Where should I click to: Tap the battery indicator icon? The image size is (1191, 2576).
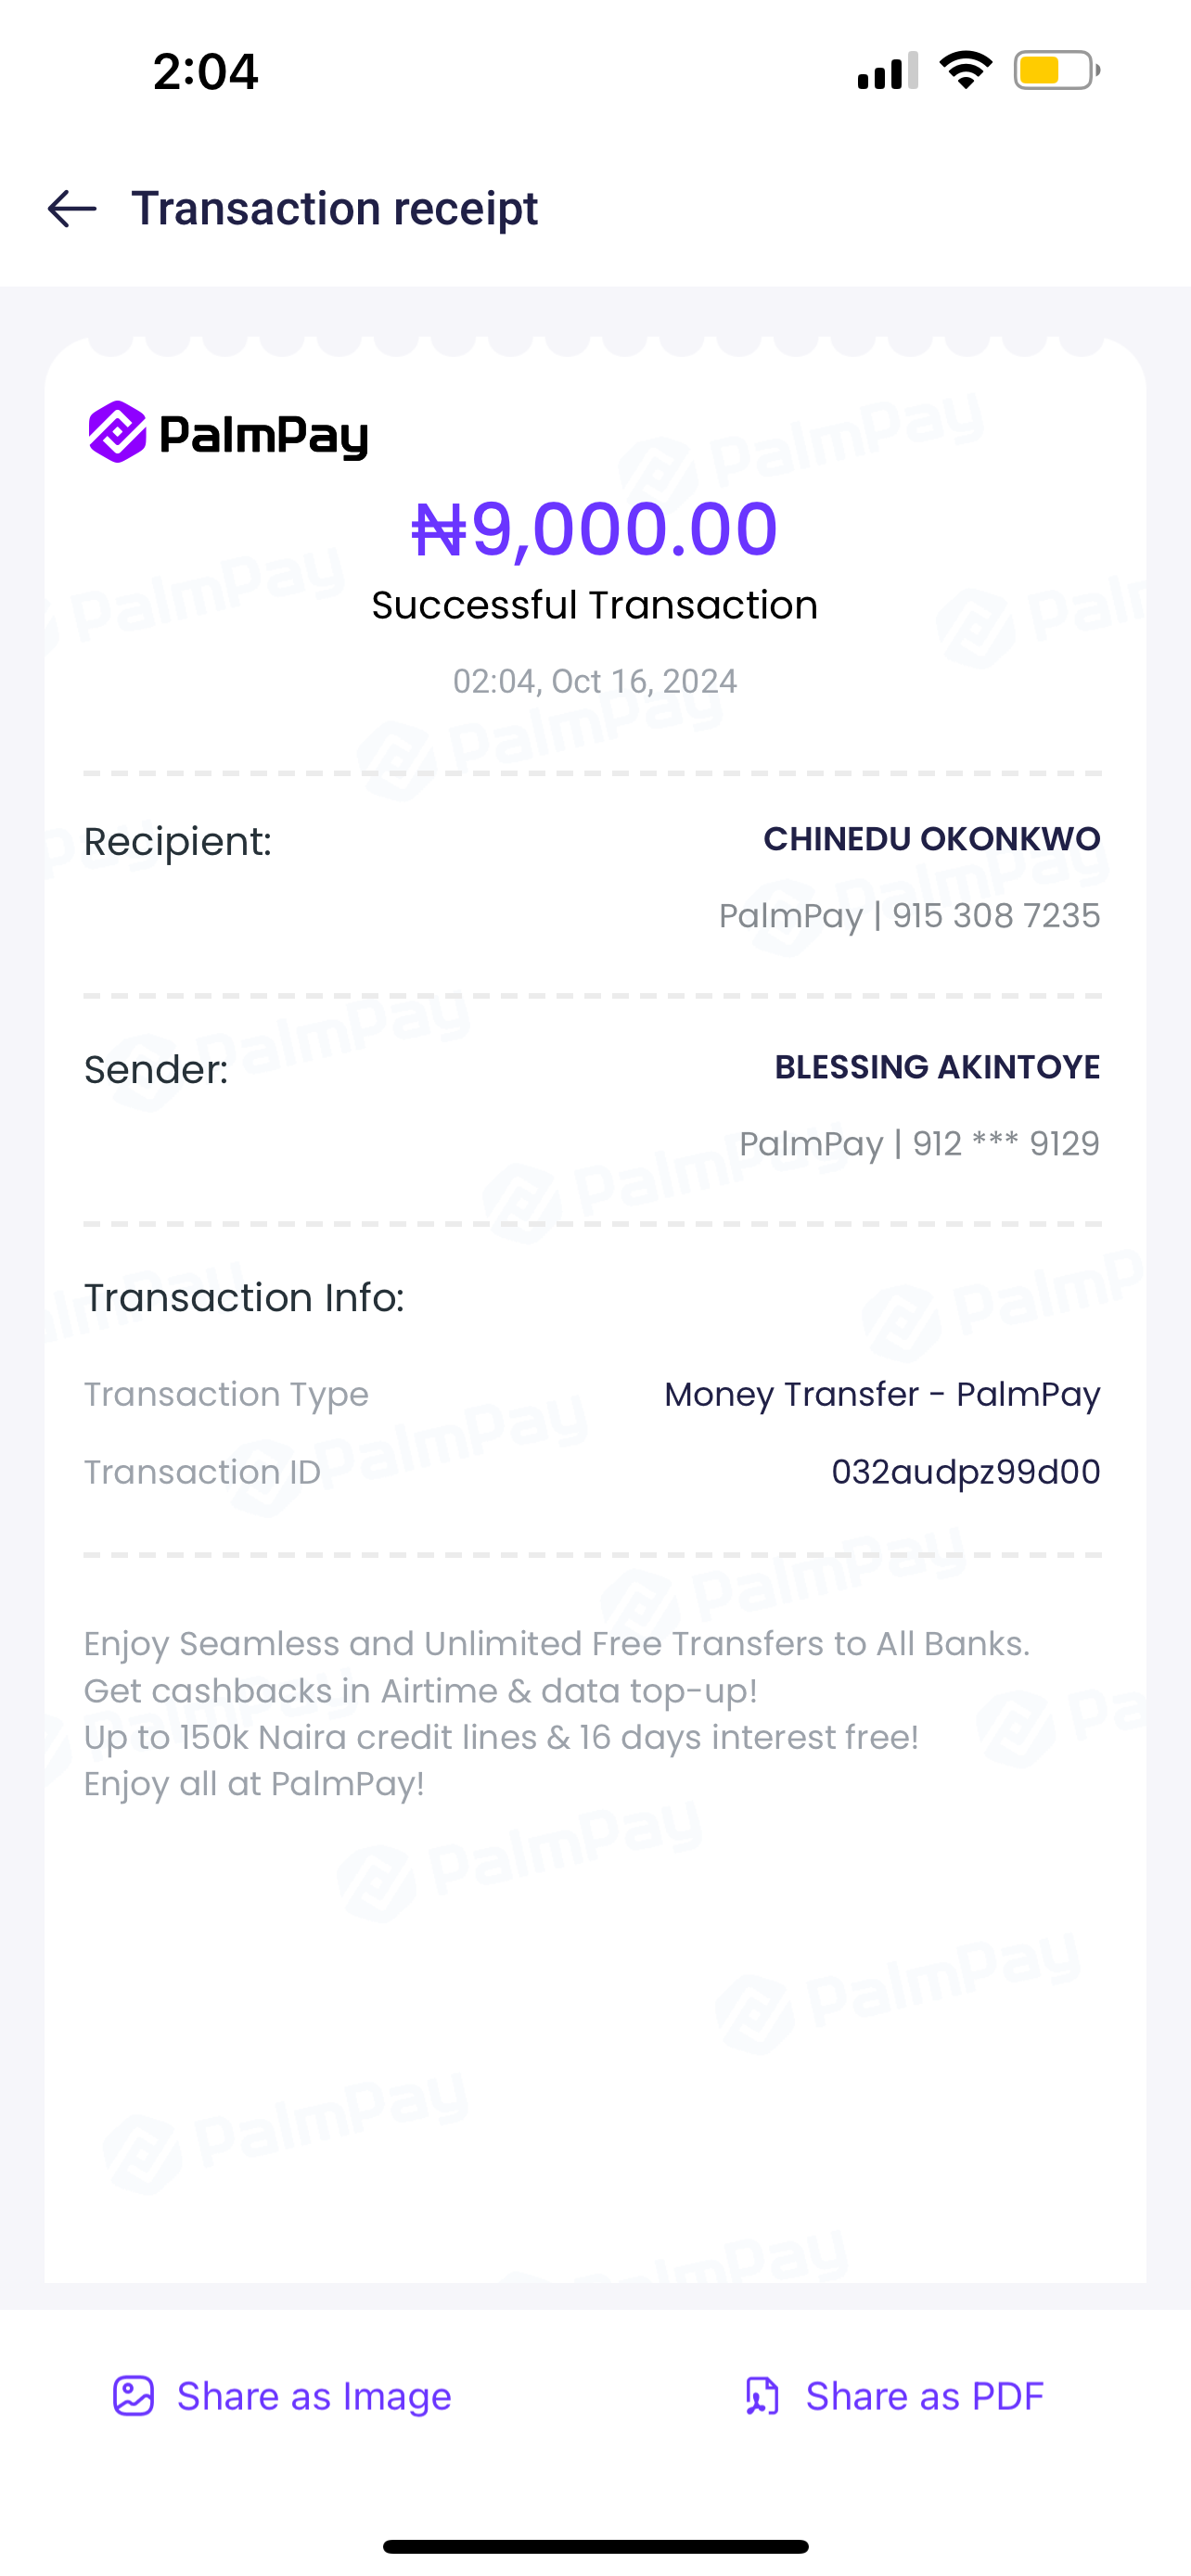1056,70
